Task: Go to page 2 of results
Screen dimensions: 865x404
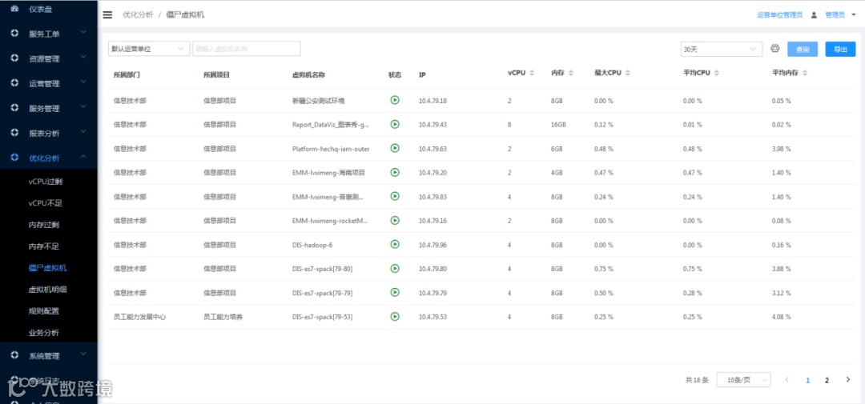Action: pos(827,380)
